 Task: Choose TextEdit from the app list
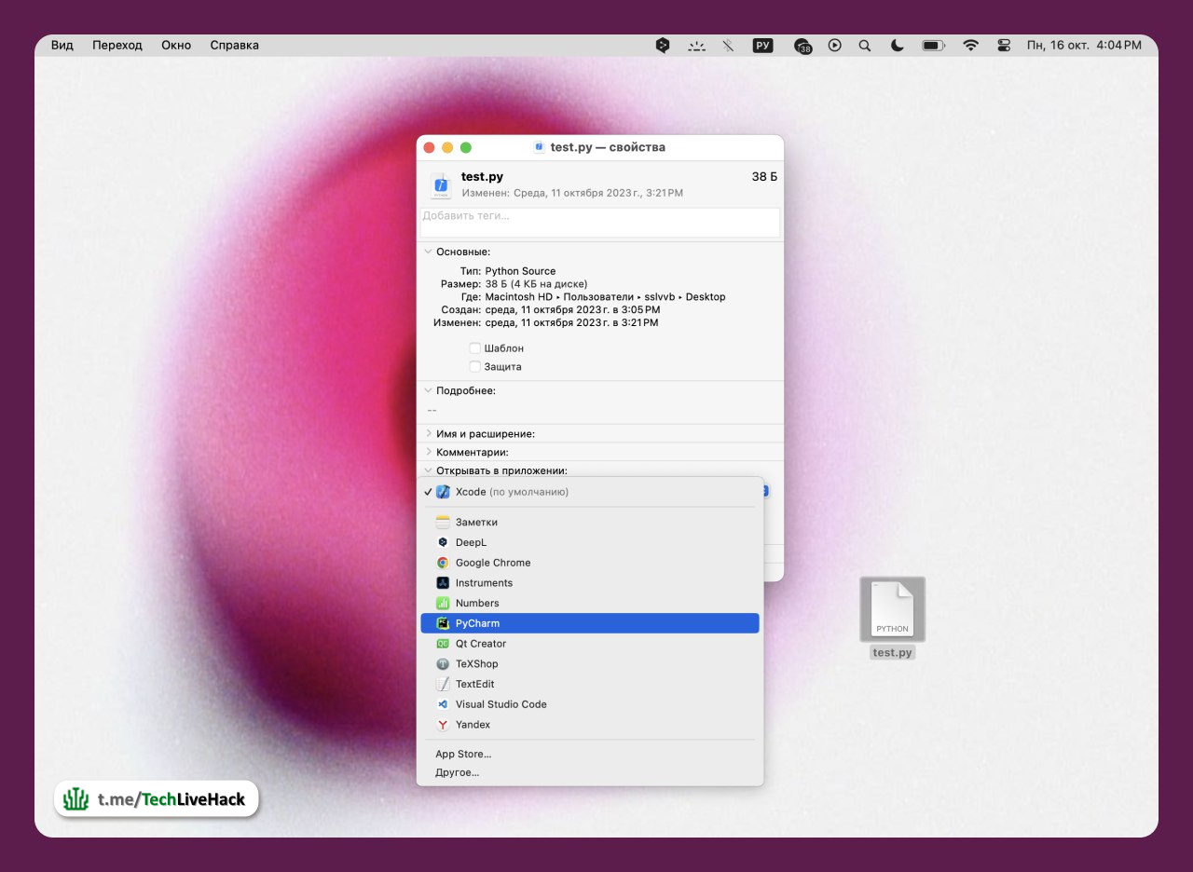[x=590, y=684]
